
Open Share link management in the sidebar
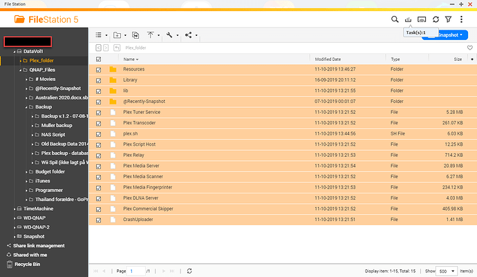coord(39,246)
